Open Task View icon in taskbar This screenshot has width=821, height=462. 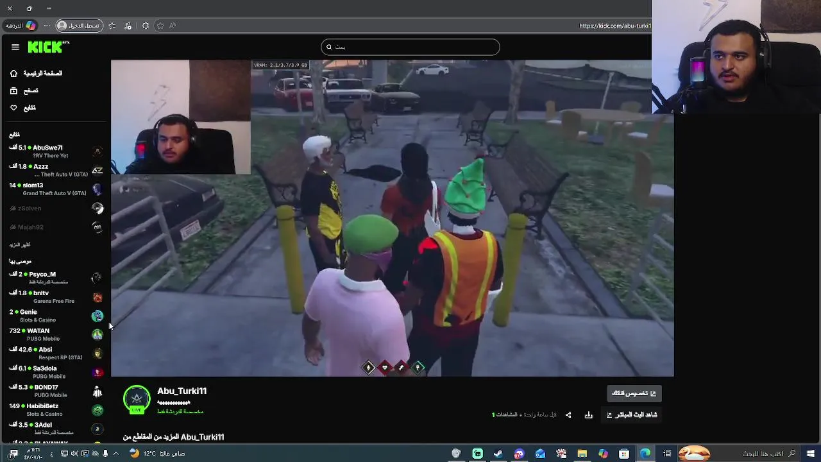tap(667, 454)
